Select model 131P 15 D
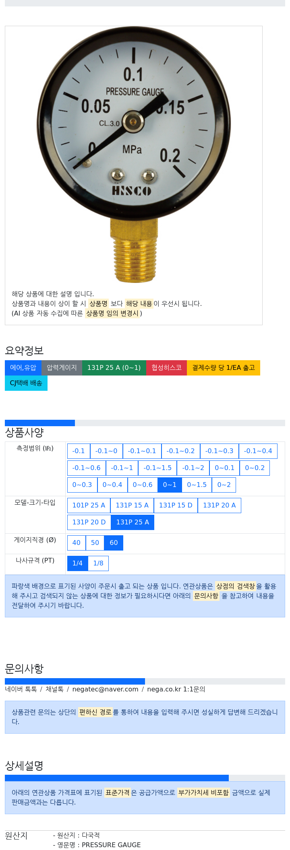290x850 pixels. (176, 505)
